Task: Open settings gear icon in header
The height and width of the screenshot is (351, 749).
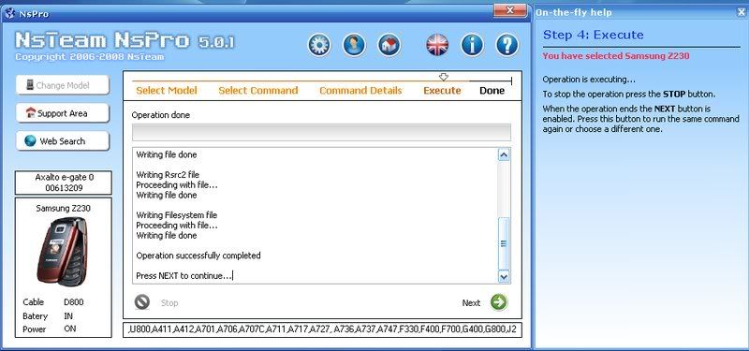Action: pos(319,45)
